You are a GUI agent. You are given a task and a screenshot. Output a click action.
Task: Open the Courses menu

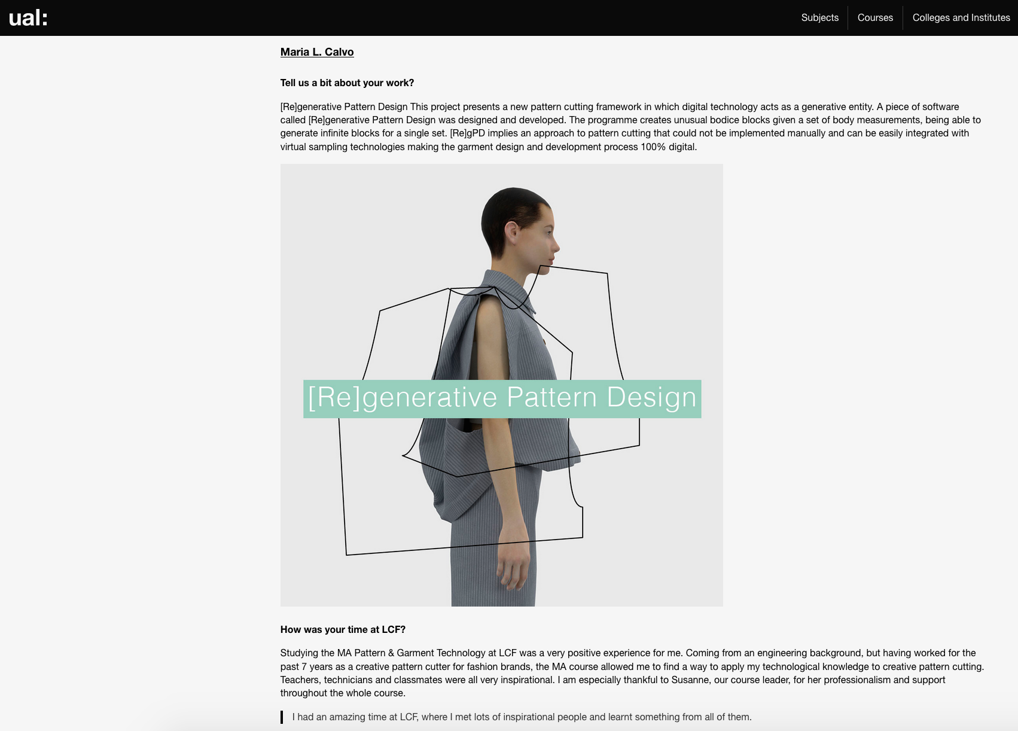pyautogui.click(x=875, y=18)
